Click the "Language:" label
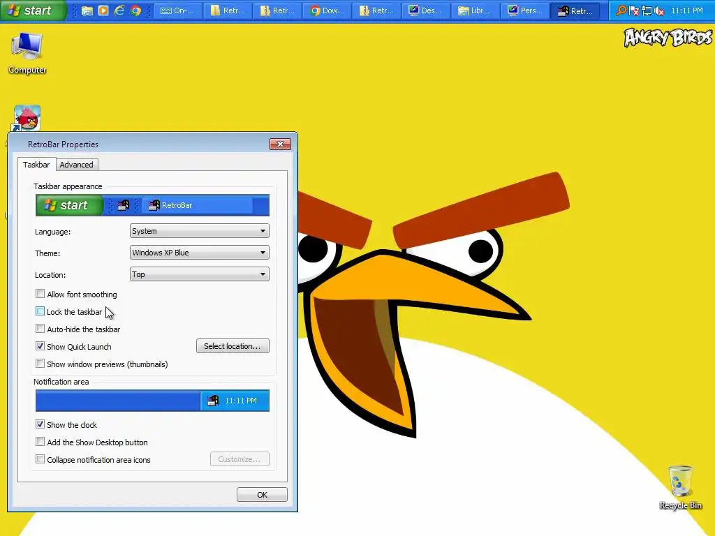The image size is (715, 536). click(x=52, y=232)
